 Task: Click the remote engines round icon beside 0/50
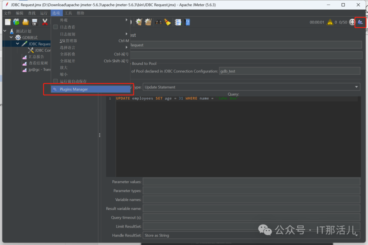click(x=352, y=22)
